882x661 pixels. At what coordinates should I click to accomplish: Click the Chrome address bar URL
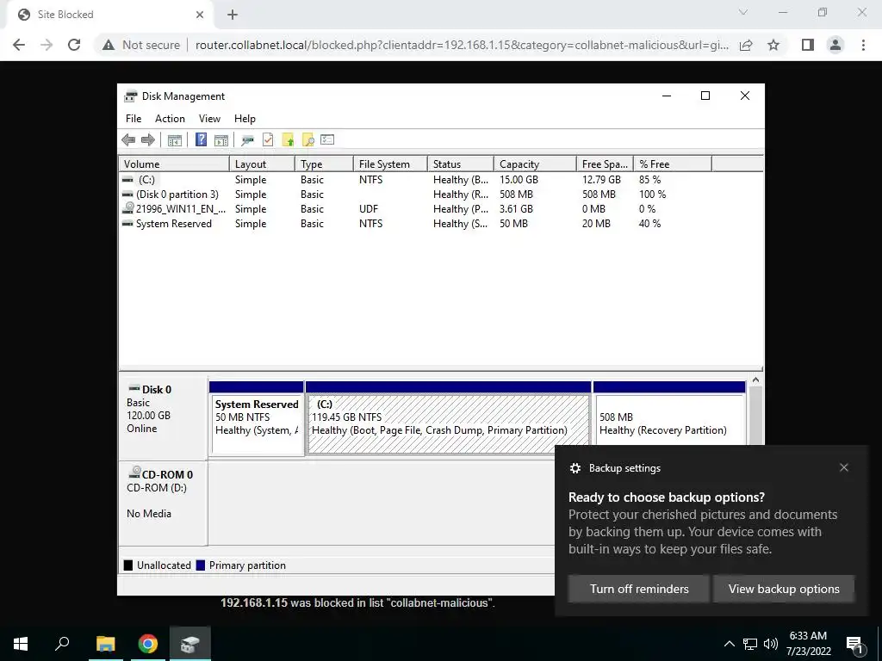pyautogui.click(x=462, y=45)
